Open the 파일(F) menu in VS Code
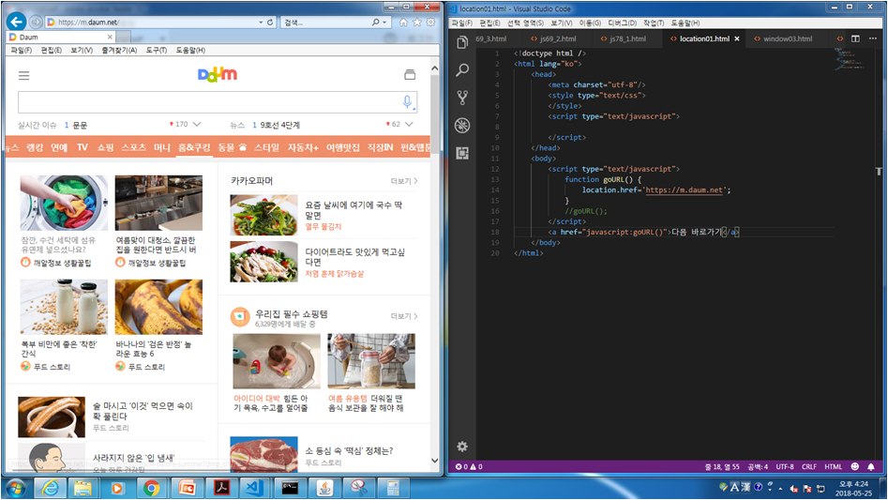 tap(461, 23)
